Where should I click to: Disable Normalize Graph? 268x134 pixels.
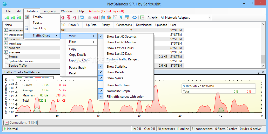[x=126, y=91]
